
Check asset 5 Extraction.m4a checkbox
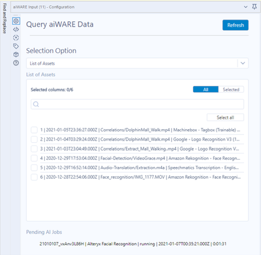click(x=34, y=168)
